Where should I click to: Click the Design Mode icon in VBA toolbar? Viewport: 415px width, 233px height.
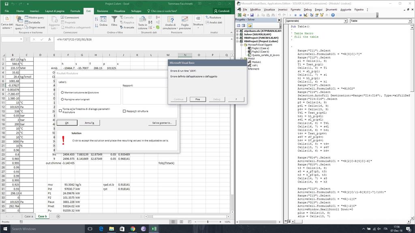click(306, 15)
